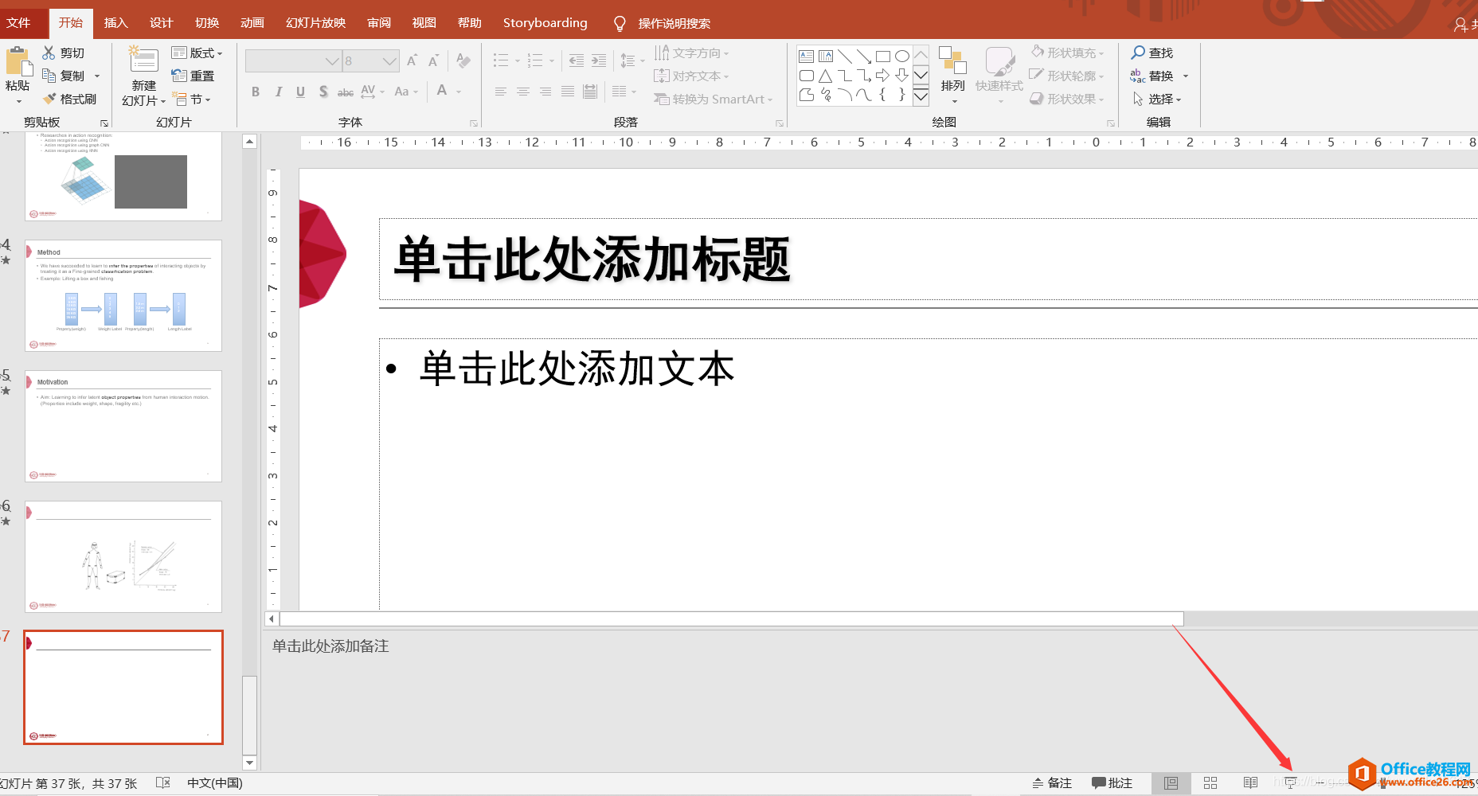Screen dimensions: 1478x796
Task: Click the Comments (批注) button
Action: coord(1112,783)
